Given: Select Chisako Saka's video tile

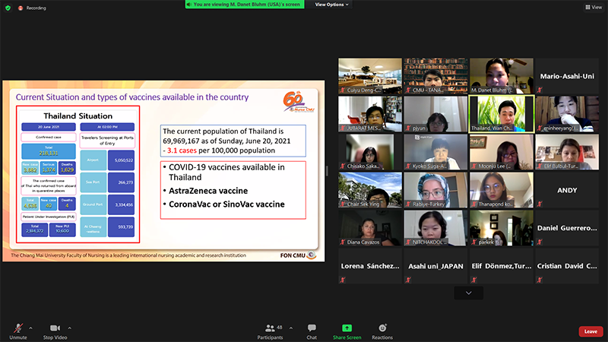Looking at the screenshot, I should click(x=370, y=152).
